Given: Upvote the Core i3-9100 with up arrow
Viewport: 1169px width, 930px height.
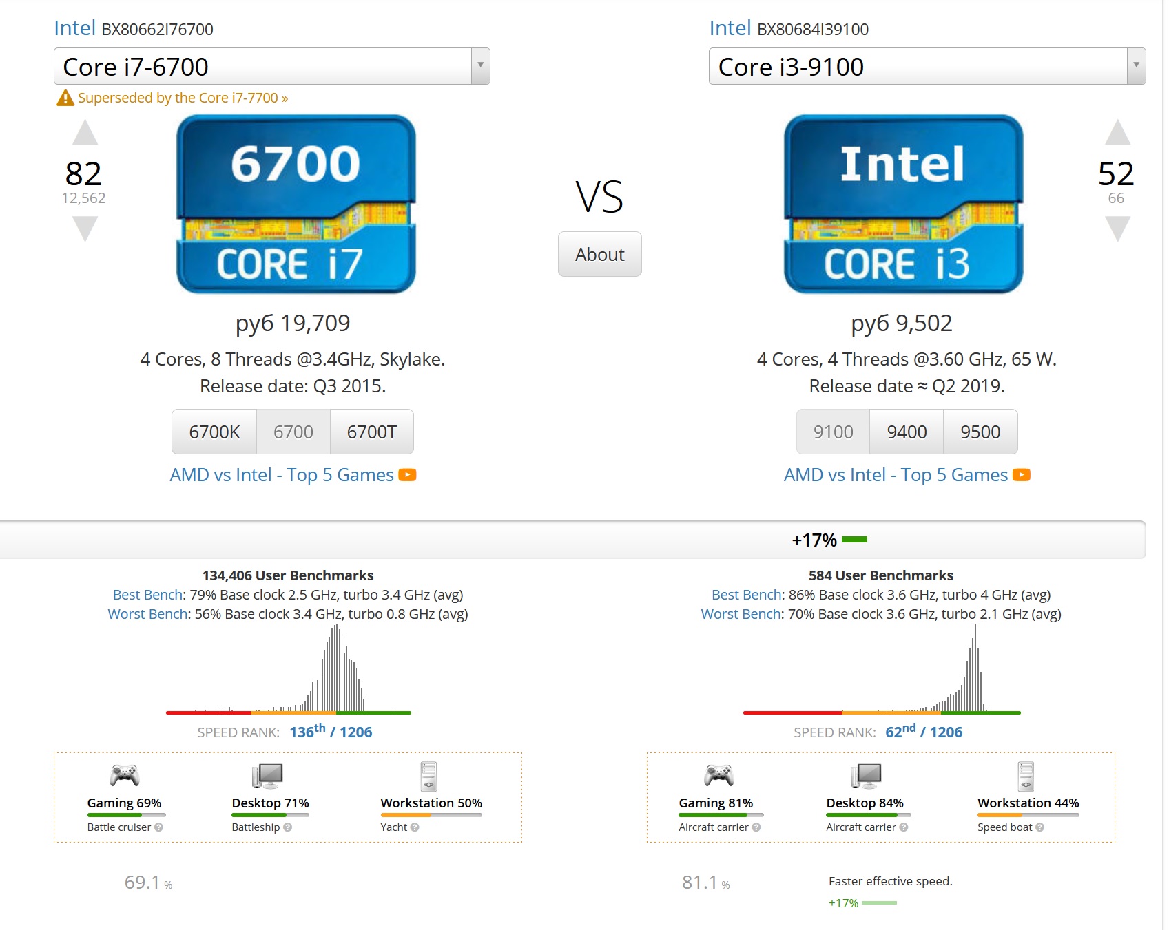Looking at the screenshot, I should coord(1117,132).
